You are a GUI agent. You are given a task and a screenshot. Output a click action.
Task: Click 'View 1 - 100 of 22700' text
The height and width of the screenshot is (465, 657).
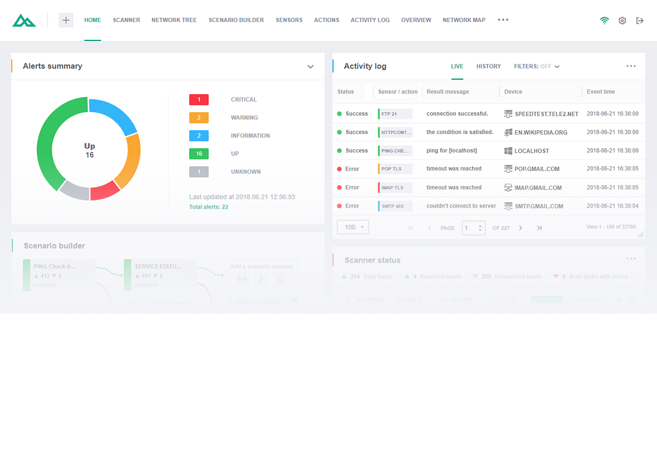611,227
